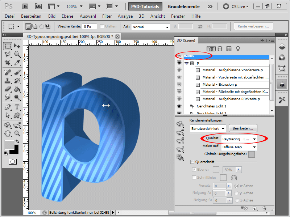Image resolution: width=290 pixels, height=217 pixels.
Task: Open the Benutzerdefiniert render preset dropdown
Action: (208, 128)
